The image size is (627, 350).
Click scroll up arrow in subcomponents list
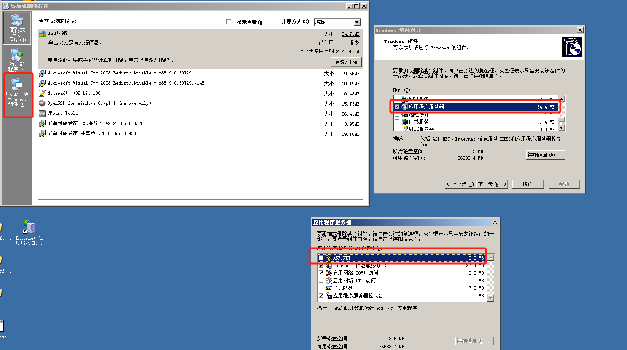point(490,257)
